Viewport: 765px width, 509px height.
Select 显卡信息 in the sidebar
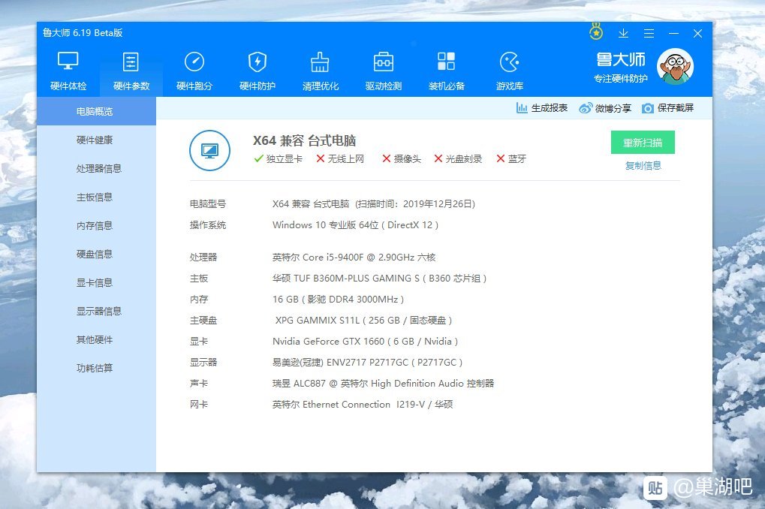point(96,282)
